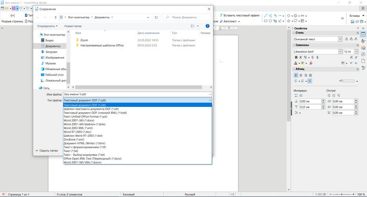The width and height of the screenshot is (367, 197).
Task: Toggle italic К in sidebar
Action: pos(300,57)
